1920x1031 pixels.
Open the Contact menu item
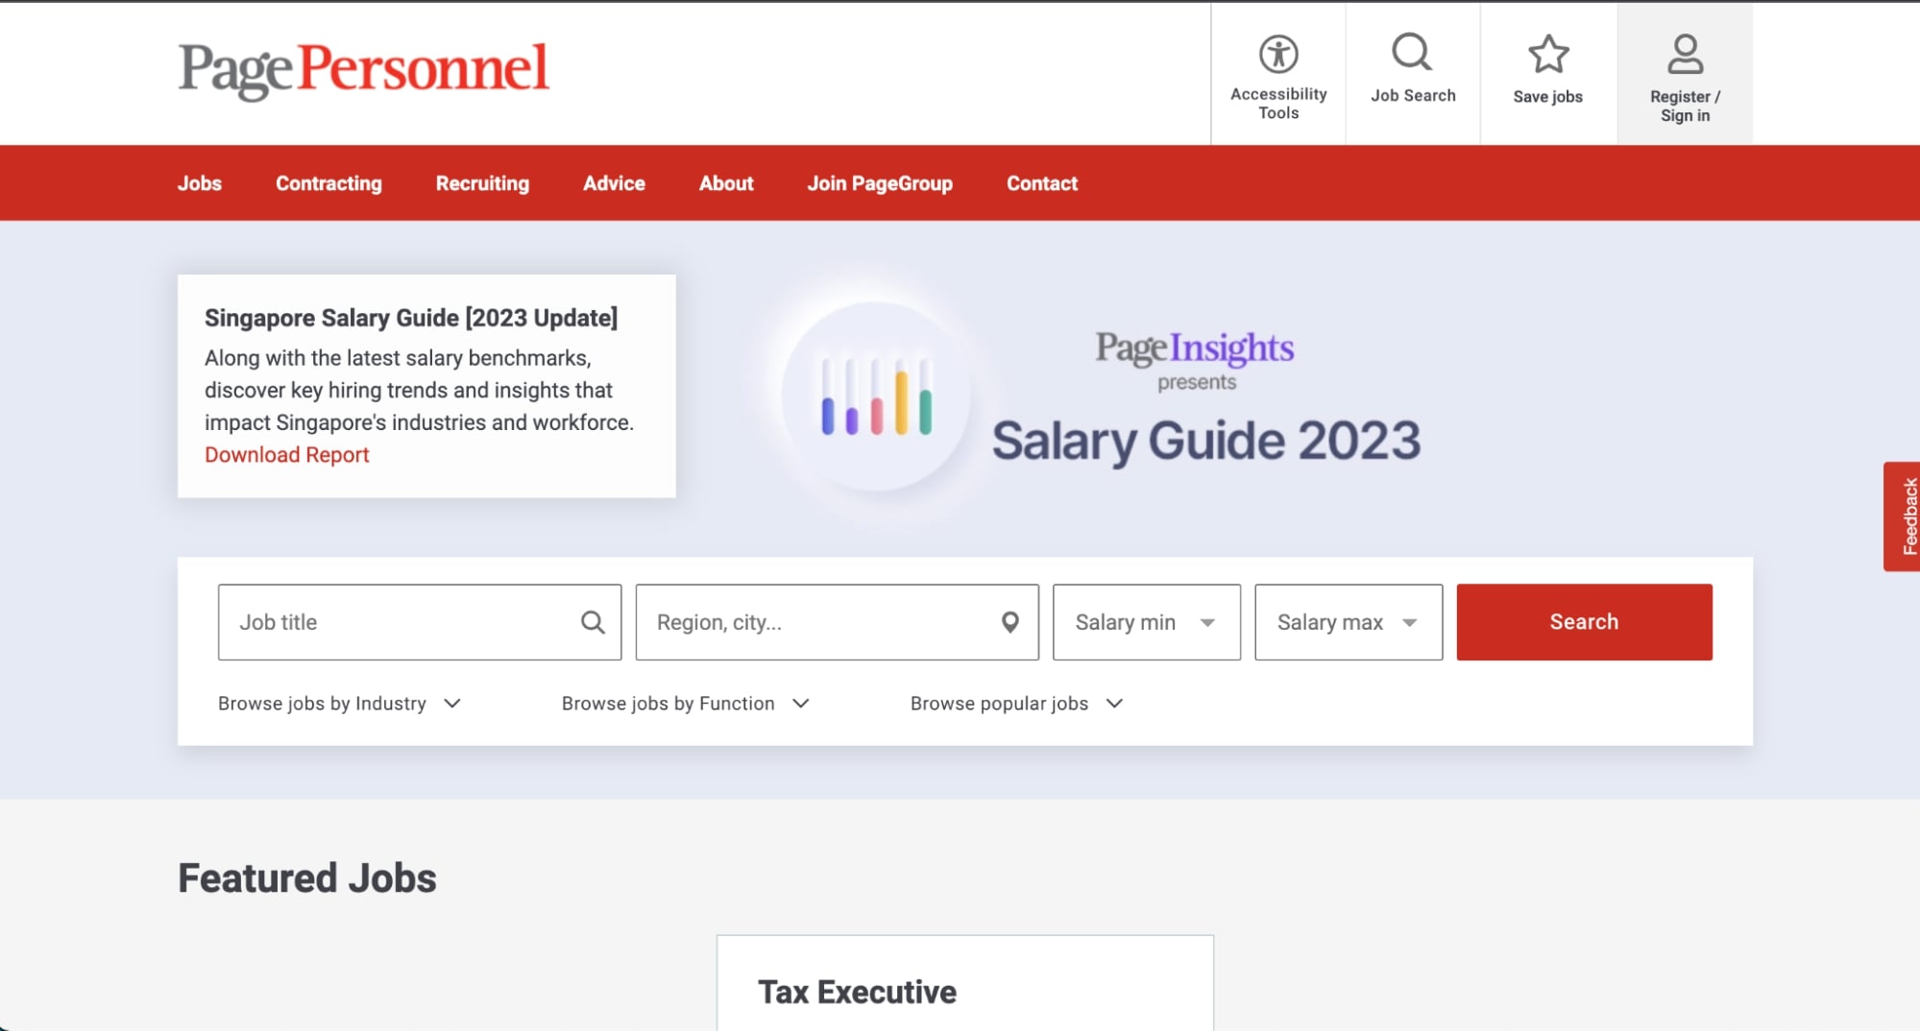(1042, 183)
